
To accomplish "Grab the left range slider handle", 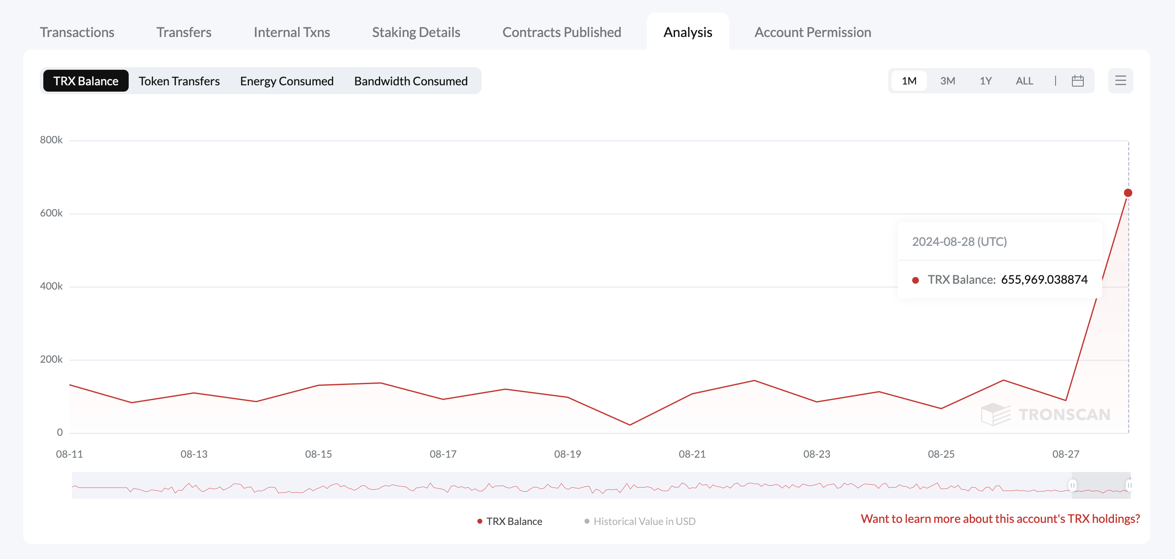I will tap(1072, 485).
